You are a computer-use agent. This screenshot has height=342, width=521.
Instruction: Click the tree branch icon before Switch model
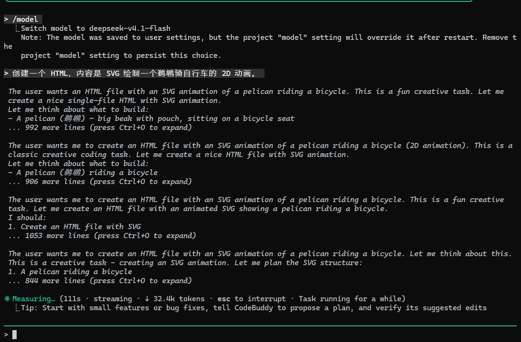[x=17, y=28]
